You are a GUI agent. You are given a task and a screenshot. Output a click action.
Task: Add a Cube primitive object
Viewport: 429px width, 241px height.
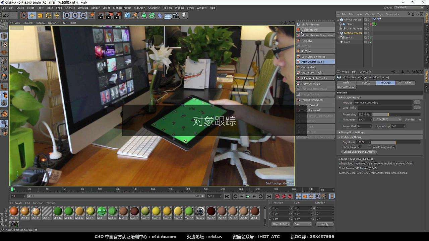128,15
